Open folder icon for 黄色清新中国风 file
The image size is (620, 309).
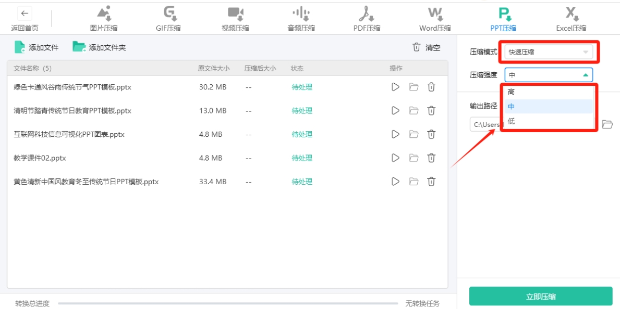pyautogui.click(x=414, y=182)
